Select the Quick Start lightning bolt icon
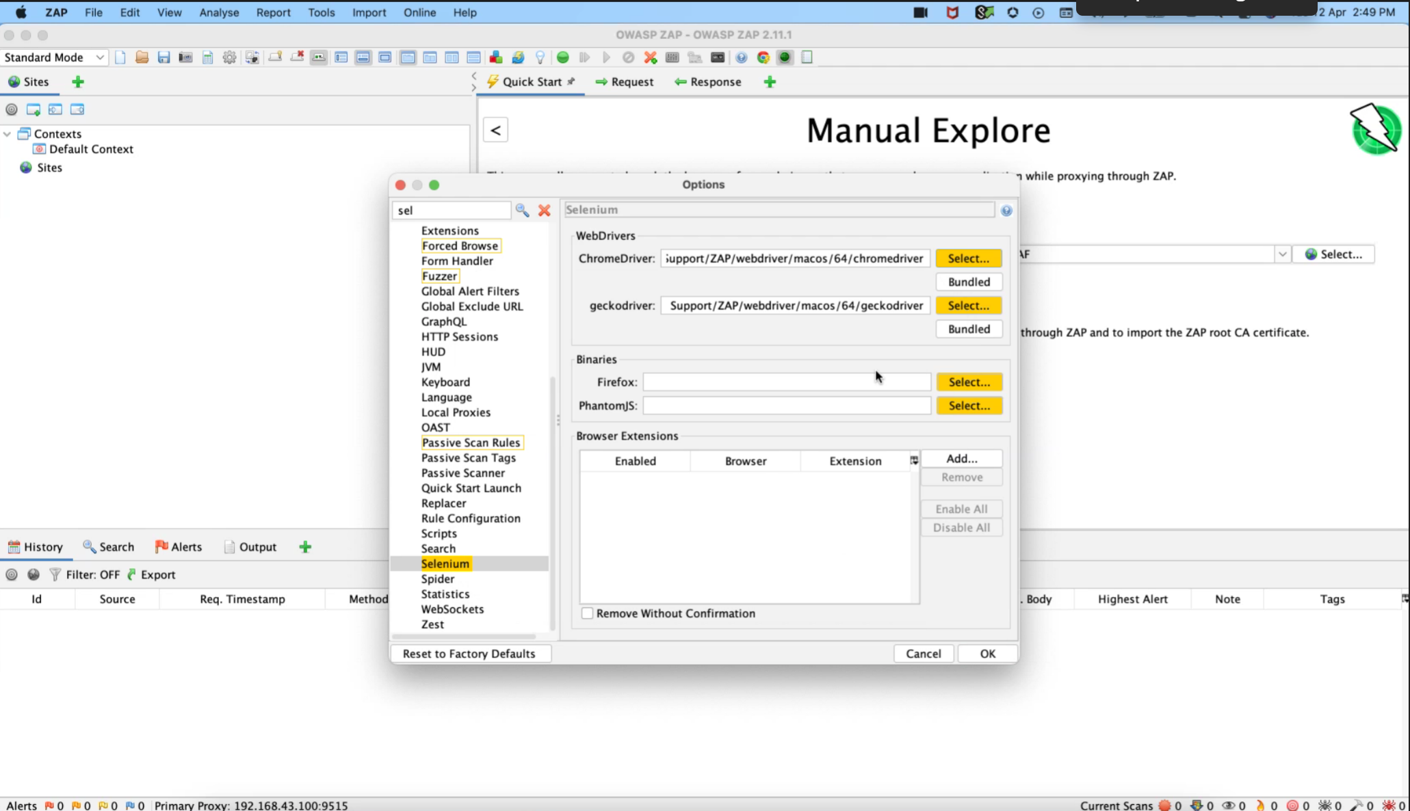This screenshot has height=811, width=1410. (x=493, y=81)
